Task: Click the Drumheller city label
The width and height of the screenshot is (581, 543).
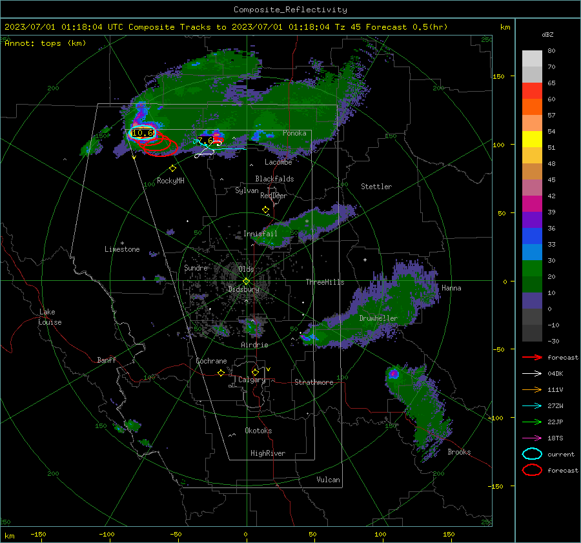Action: [378, 318]
